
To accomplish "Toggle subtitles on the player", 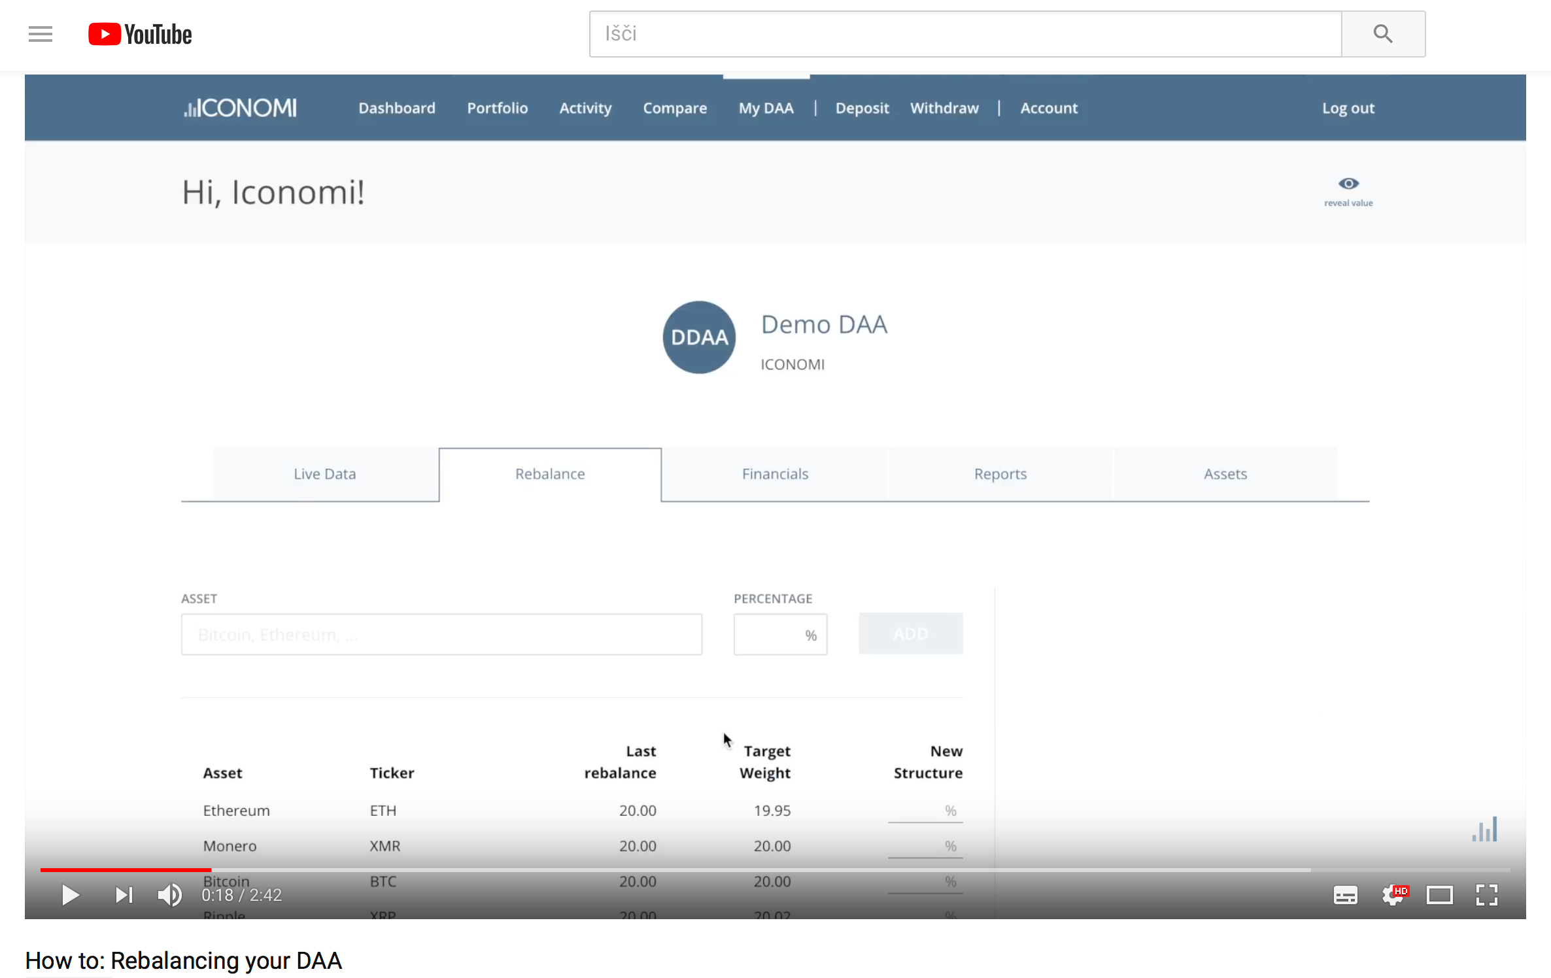I will pyautogui.click(x=1345, y=895).
